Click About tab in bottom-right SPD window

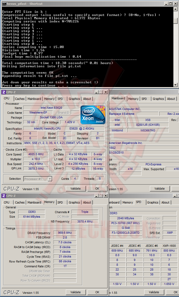click(165, 202)
